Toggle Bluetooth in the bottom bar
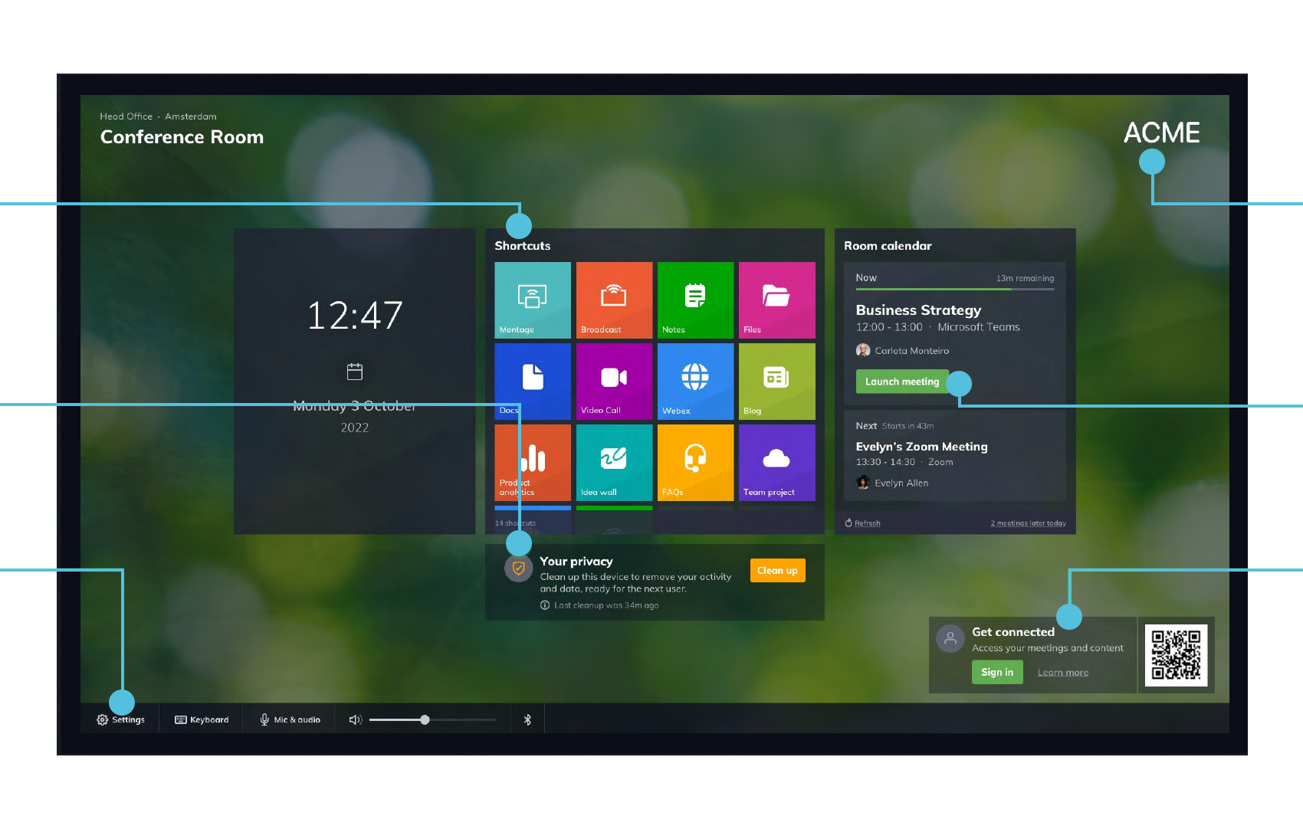 (x=527, y=719)
